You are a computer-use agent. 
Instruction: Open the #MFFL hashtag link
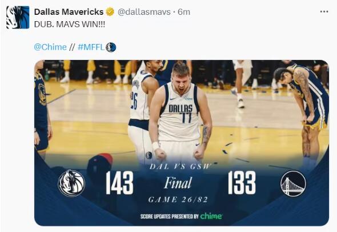click(91, 47)
